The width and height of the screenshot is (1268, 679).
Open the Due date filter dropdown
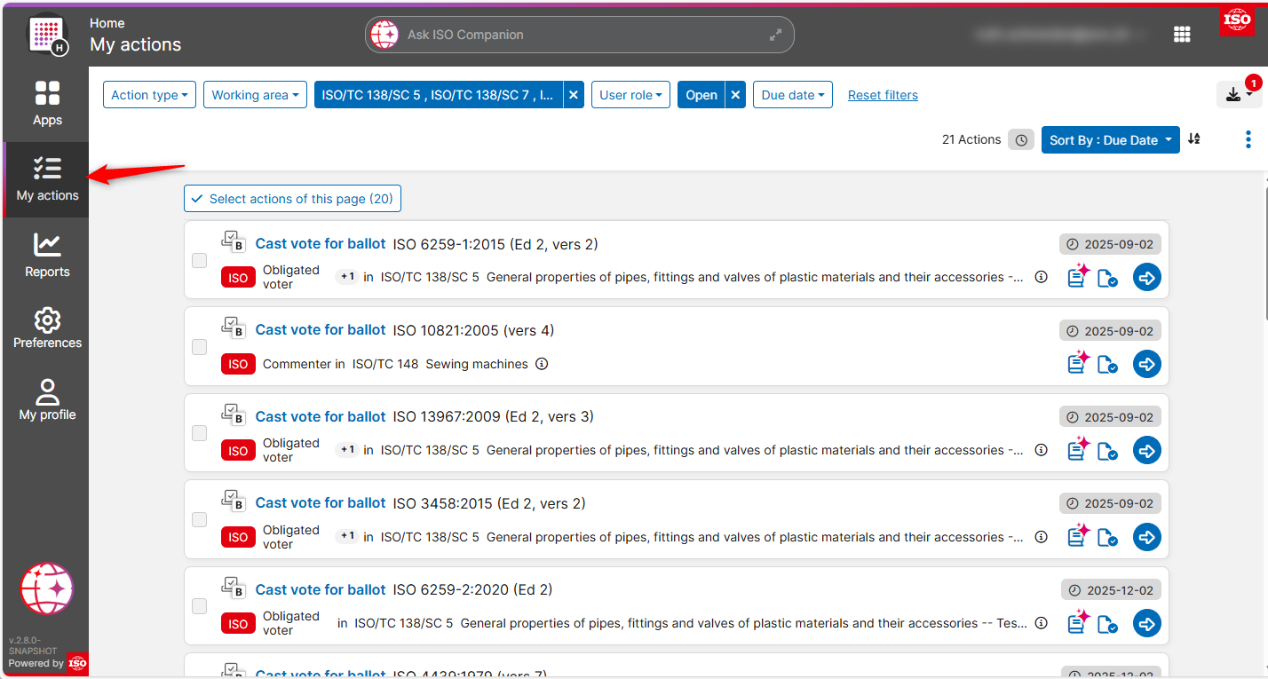(792, 95)
